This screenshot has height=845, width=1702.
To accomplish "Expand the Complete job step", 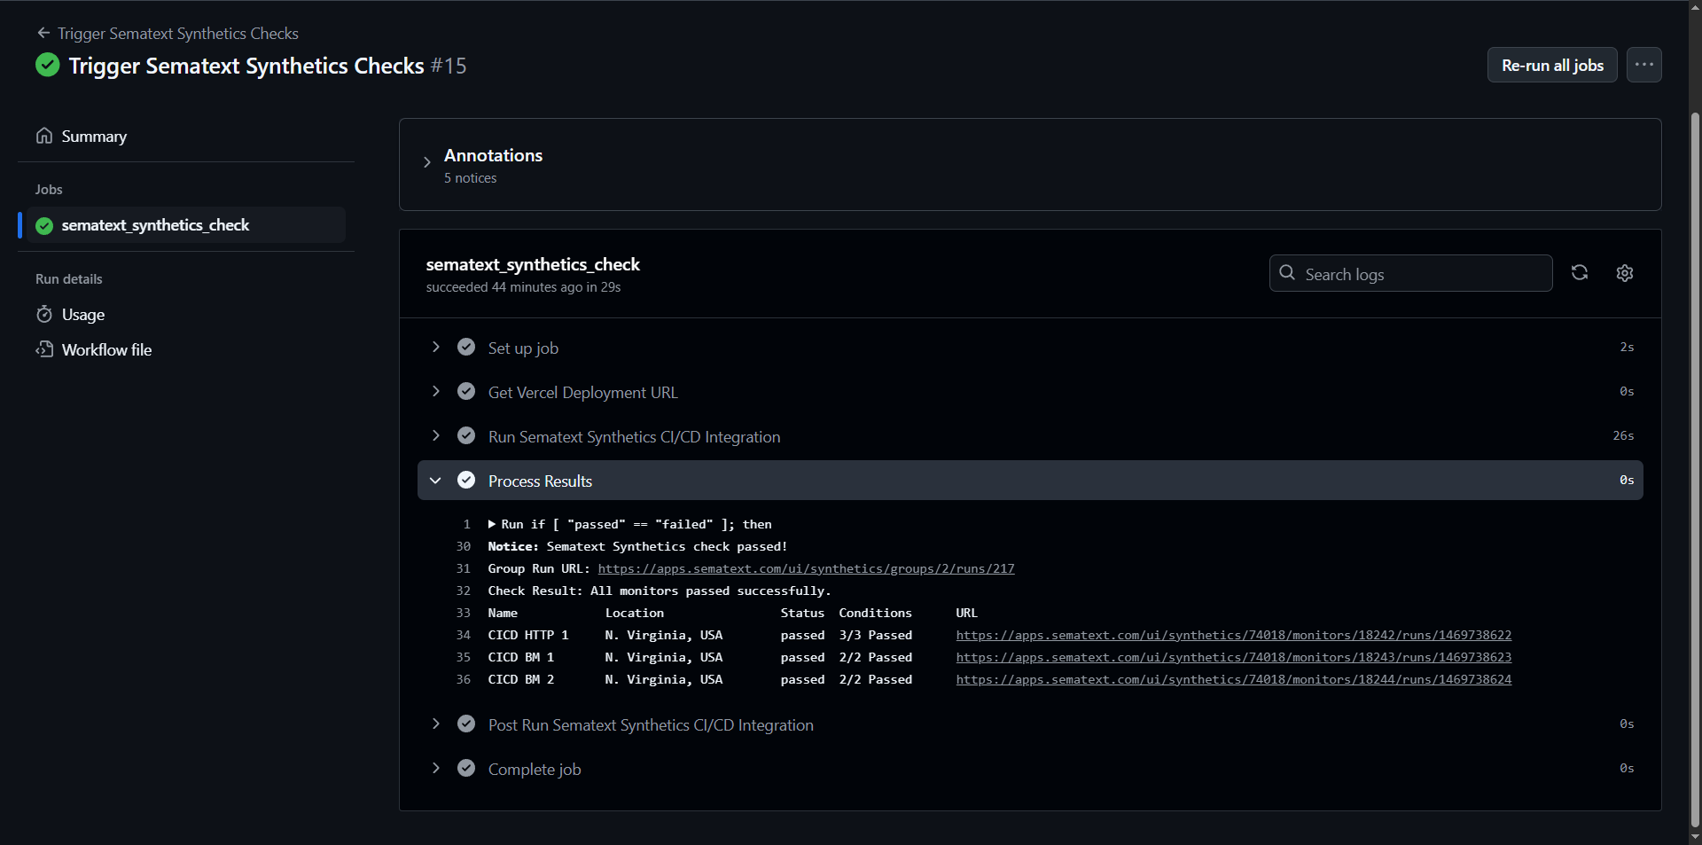I will pos(435,768).
